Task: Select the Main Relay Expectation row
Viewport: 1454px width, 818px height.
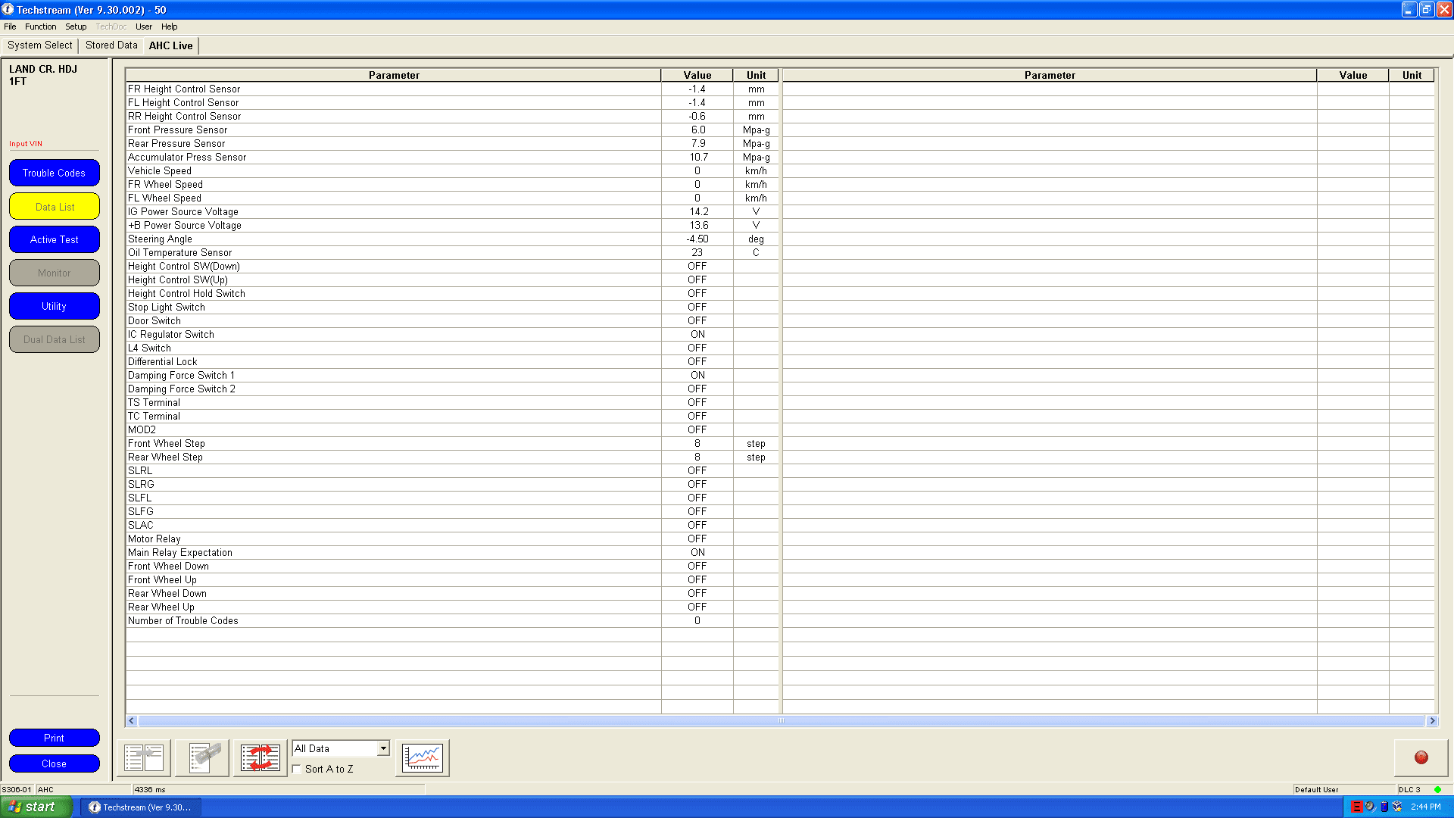Action: [452, 553]
